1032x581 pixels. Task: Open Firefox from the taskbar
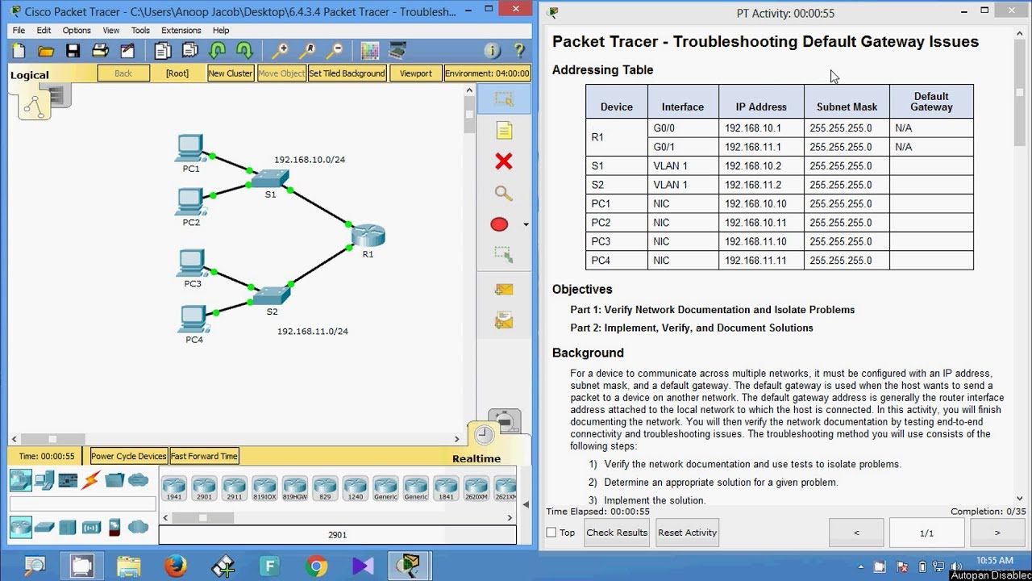coord(174,566)
